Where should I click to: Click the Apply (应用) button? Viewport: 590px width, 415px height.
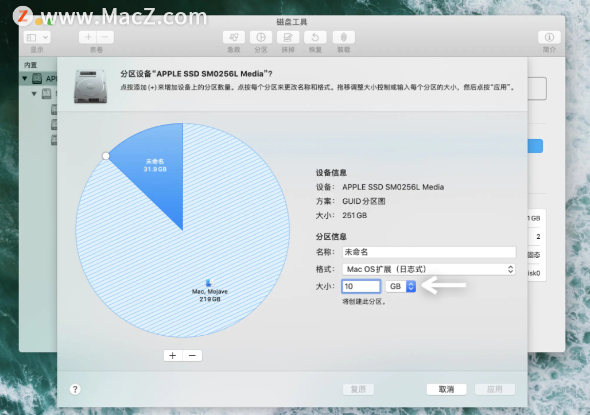[x=495, y=389]
